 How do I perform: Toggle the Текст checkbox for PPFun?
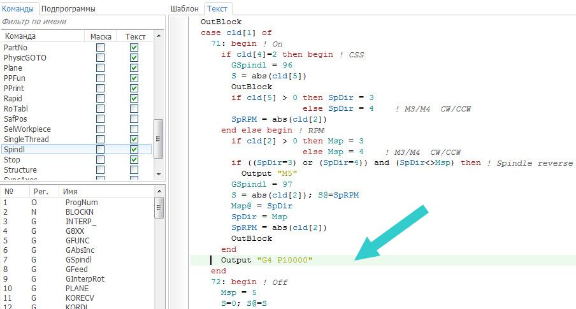click(x=134, y=78)
